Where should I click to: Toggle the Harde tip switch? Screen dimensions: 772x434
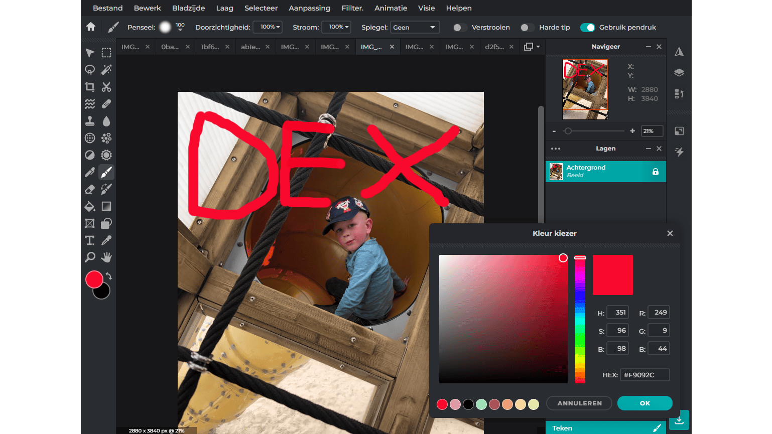pos(527,28)
